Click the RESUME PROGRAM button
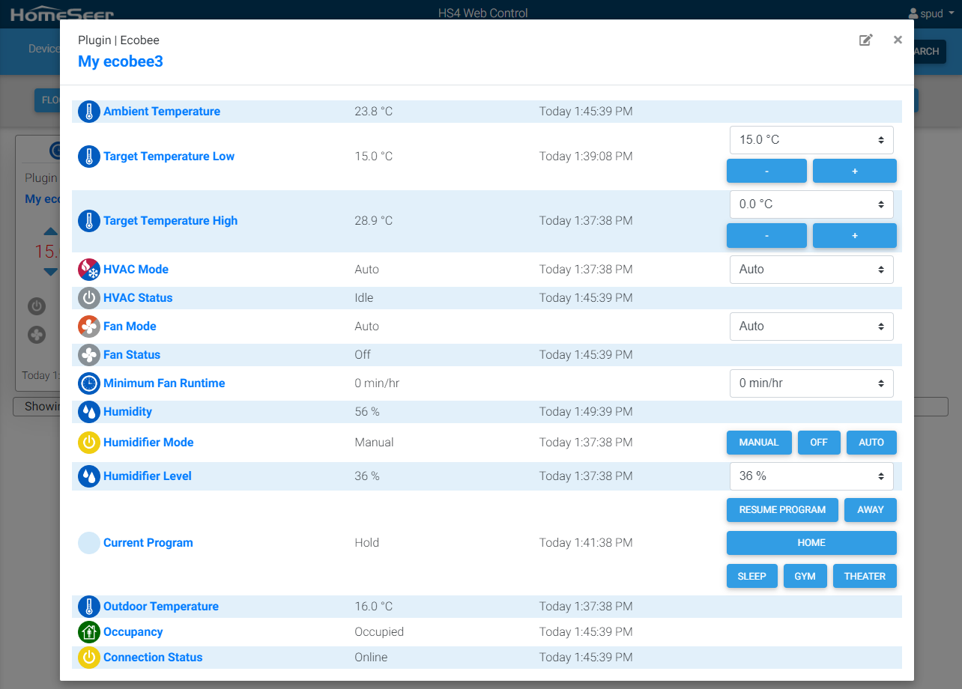 (x=782, y=509)
